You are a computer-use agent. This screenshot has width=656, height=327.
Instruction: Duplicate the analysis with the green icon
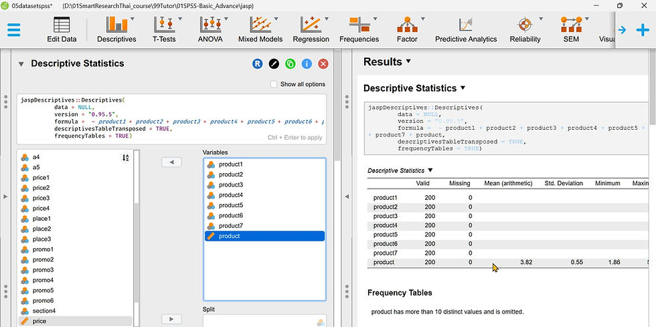coord(290,64)
